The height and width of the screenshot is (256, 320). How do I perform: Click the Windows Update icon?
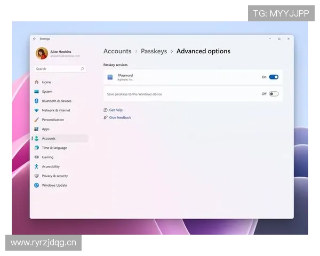pos(36,185)
